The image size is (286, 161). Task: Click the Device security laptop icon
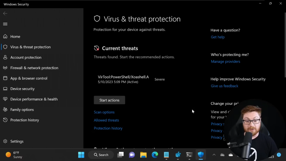pyautogui.click(x=5, y=89)
